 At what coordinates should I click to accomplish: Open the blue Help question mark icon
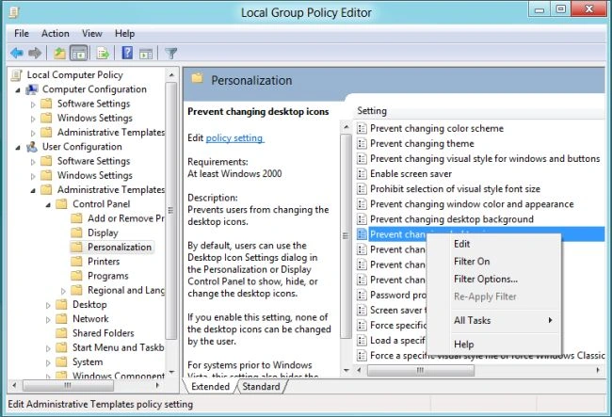pyautogui.click(x=127, y=53)
